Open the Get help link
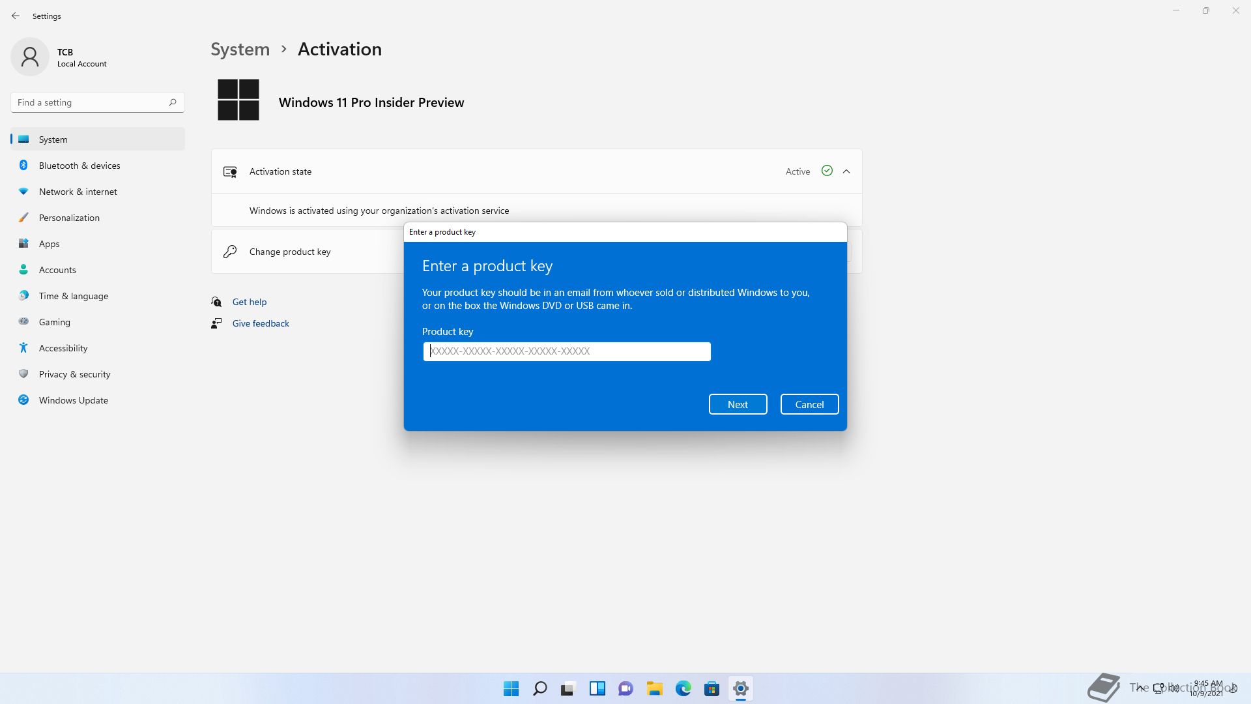 click(x=249, y=302)
